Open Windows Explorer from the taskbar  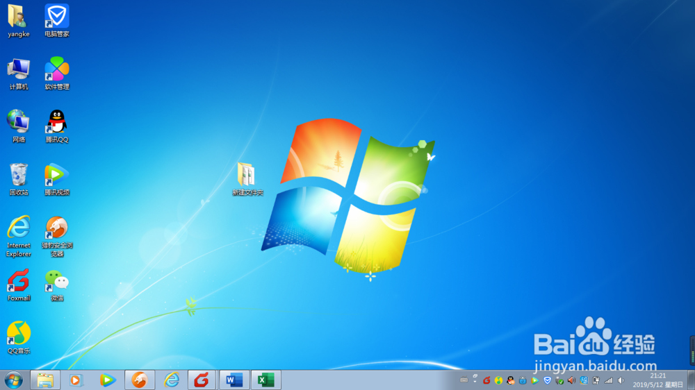point(44,380)
